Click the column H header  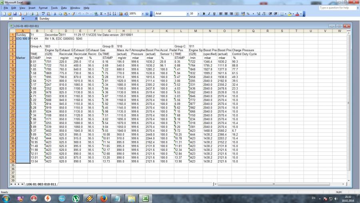124,31
